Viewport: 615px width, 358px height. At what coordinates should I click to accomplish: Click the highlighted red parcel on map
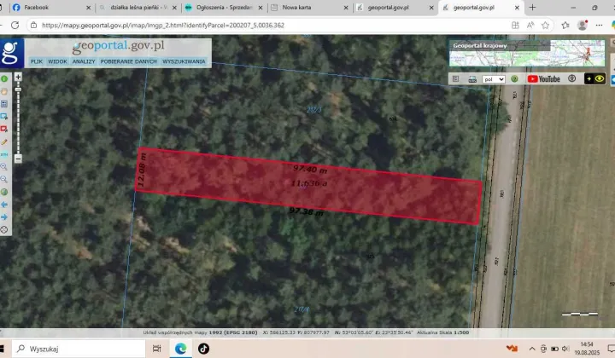(x=308, y=187)
